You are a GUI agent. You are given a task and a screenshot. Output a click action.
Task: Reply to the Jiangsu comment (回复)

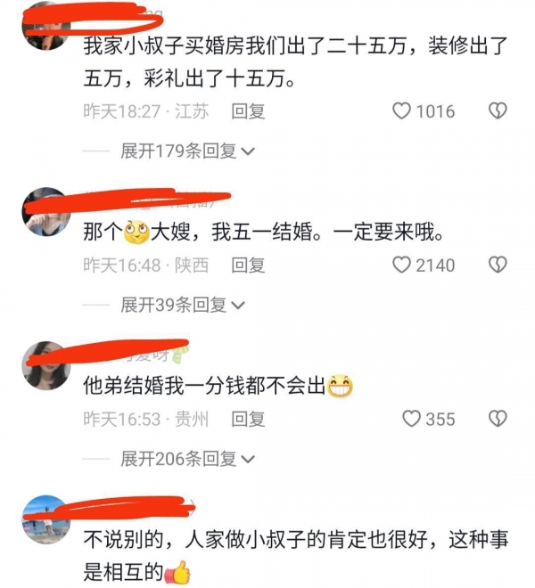tap(248, 111)
